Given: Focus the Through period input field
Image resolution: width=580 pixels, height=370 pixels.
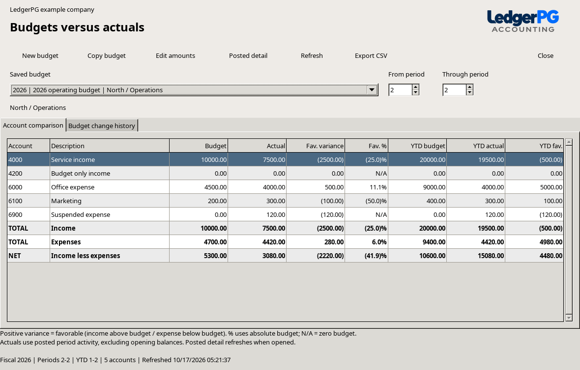Looking at the screenshot, I should [x=454, y=90].
